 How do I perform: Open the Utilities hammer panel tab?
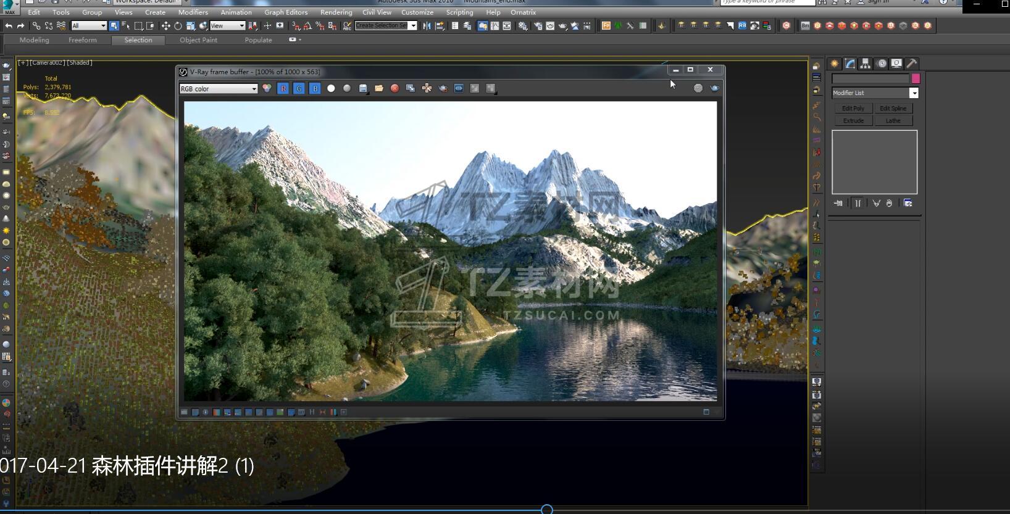point(912,64)
